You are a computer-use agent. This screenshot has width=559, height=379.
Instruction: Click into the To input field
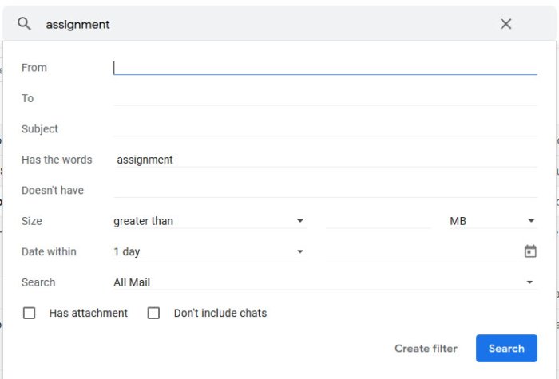[x=325, y=98]
